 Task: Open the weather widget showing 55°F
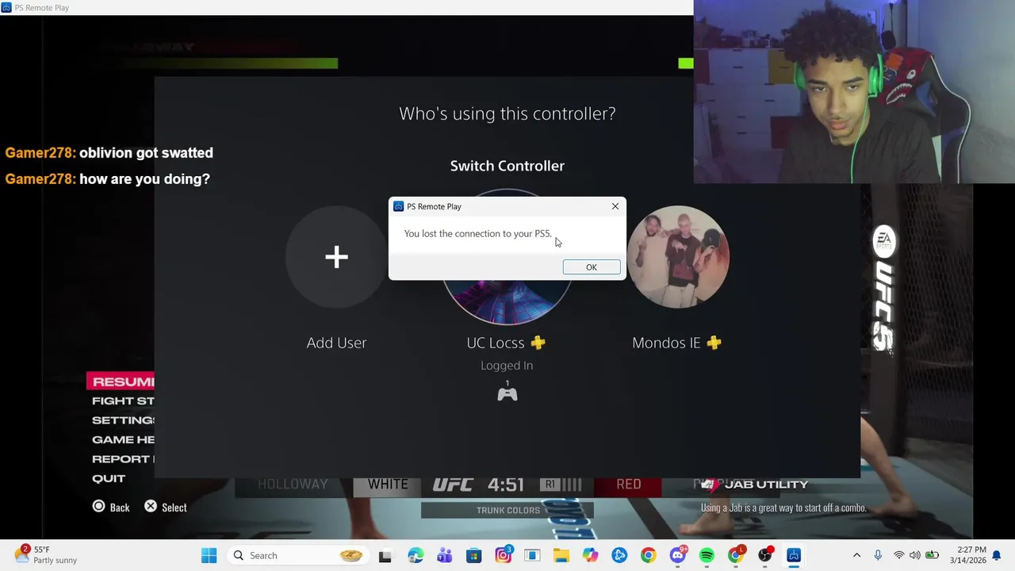[x=48, y=555]
